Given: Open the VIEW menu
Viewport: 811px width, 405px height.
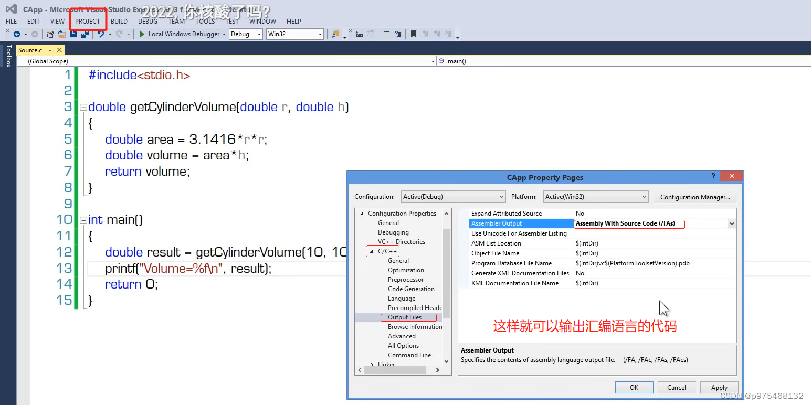Looking at the screenshot, I should 58,22.
